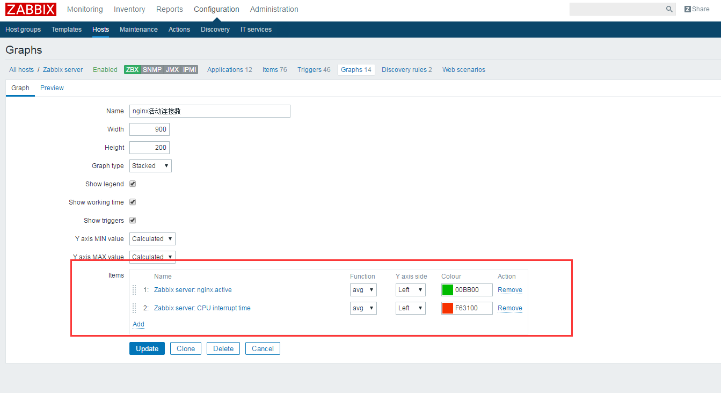721x393 pixels.
Task: Select the Hosts submenu item
Action: pyautogui.click(x=100, y=30)
